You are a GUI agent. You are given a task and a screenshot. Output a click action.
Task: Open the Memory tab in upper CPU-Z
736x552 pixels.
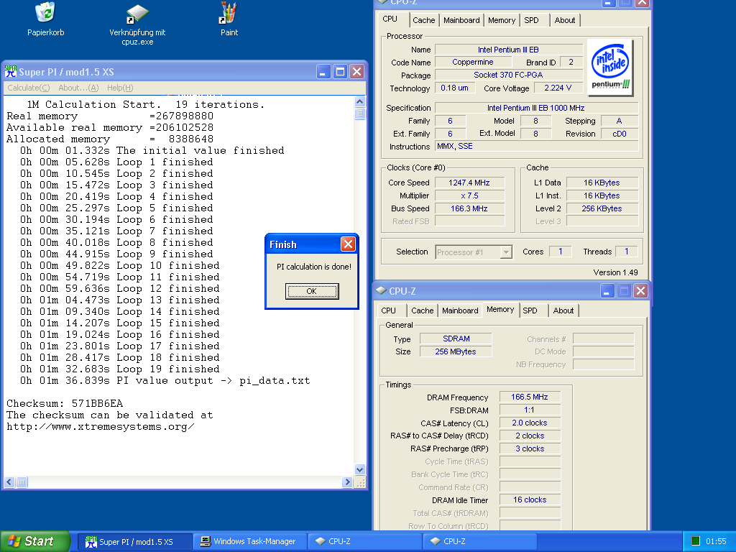pyautogui.click(x=501, y=20)
